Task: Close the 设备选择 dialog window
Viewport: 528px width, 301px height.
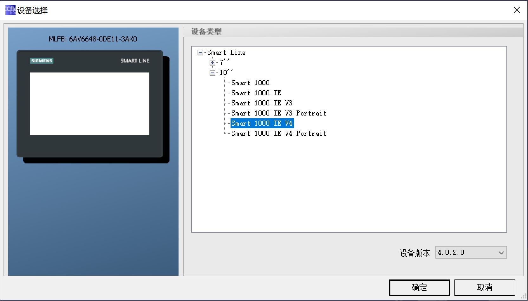Action: point(517,10)
